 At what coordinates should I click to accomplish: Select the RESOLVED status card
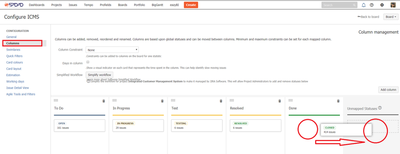255,126
